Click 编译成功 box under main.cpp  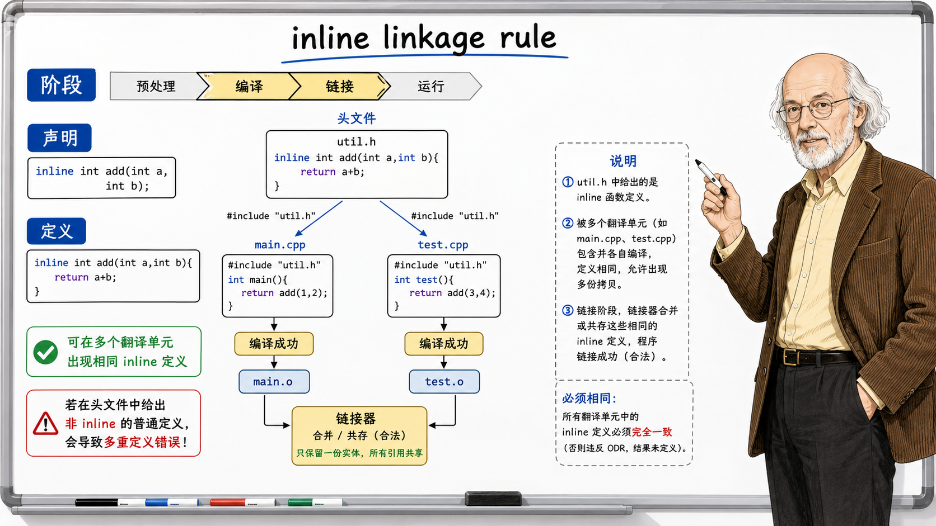[x=274, y=344]
